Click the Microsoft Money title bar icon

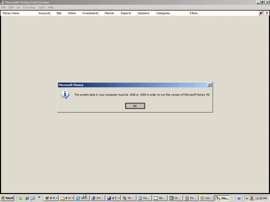tap(3, 2)
